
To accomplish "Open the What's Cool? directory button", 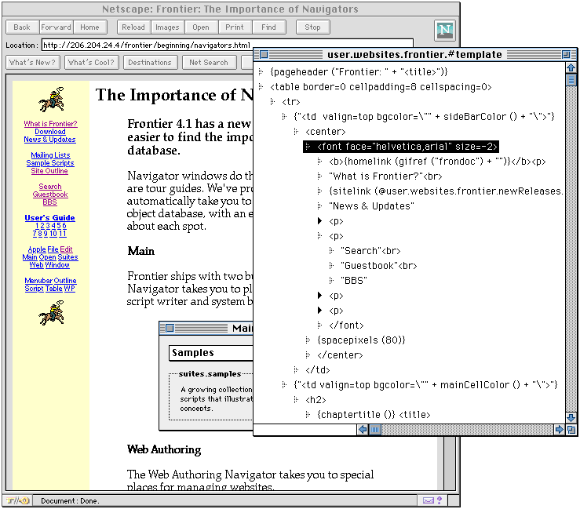I will pyautogui.click(x=91, y=62).
